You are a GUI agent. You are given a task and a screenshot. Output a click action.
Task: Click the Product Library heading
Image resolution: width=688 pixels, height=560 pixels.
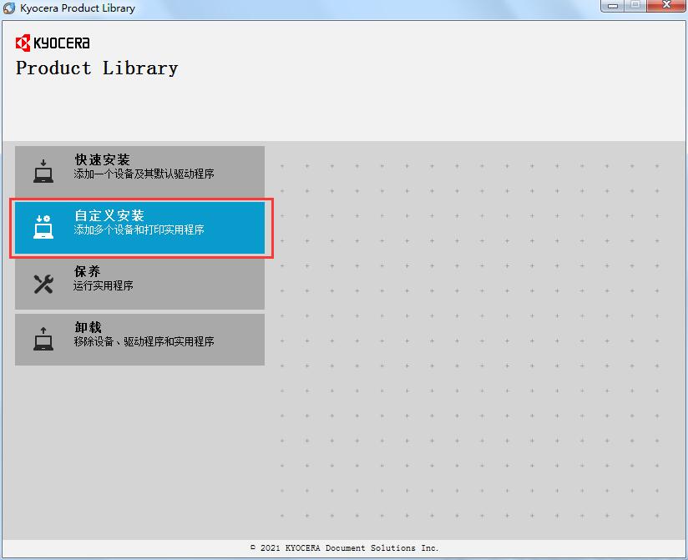pos(97,68)
